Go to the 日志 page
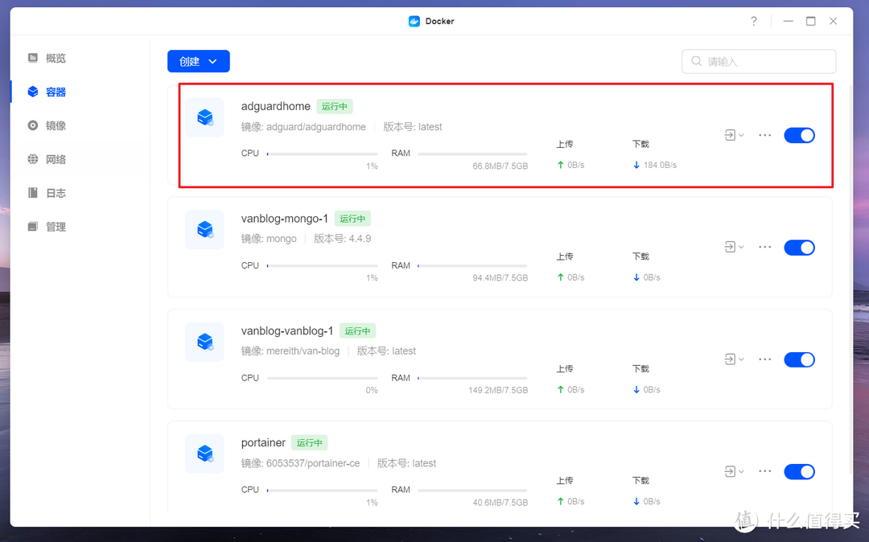Image resolution: width=869 pixels, height=542 pixels. [56, 193]
